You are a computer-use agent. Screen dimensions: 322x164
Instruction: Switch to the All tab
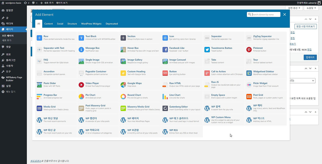pos(39,24)
